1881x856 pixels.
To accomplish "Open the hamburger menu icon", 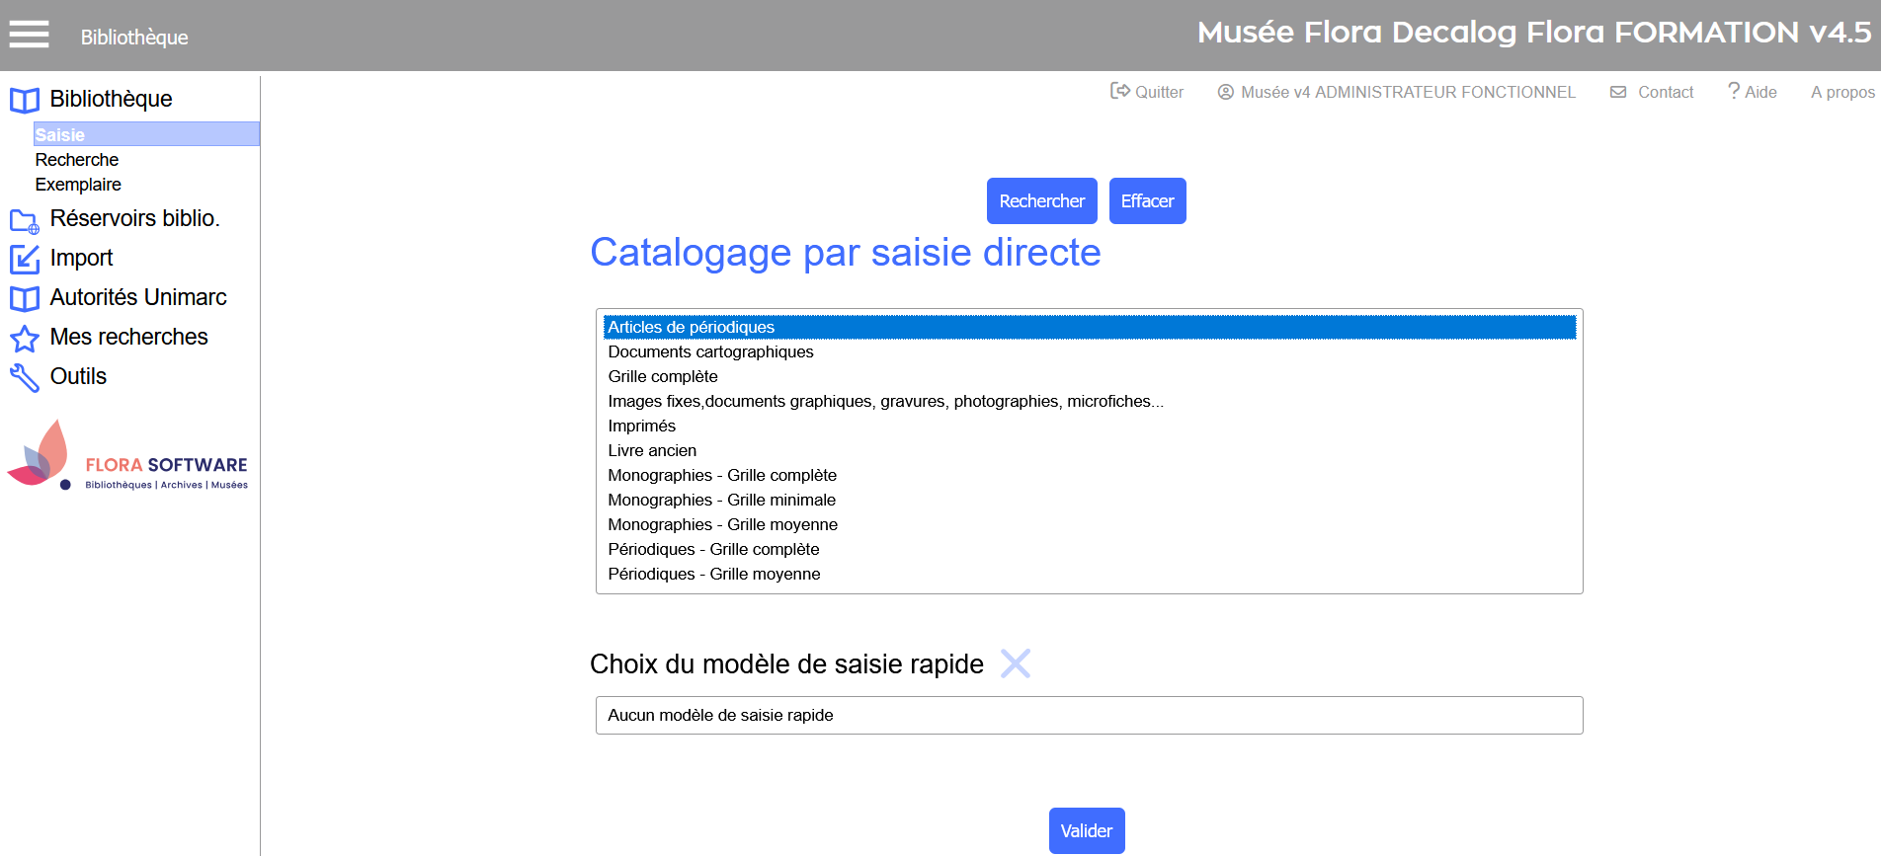I will pyautogui.click(x=29, y=35).
